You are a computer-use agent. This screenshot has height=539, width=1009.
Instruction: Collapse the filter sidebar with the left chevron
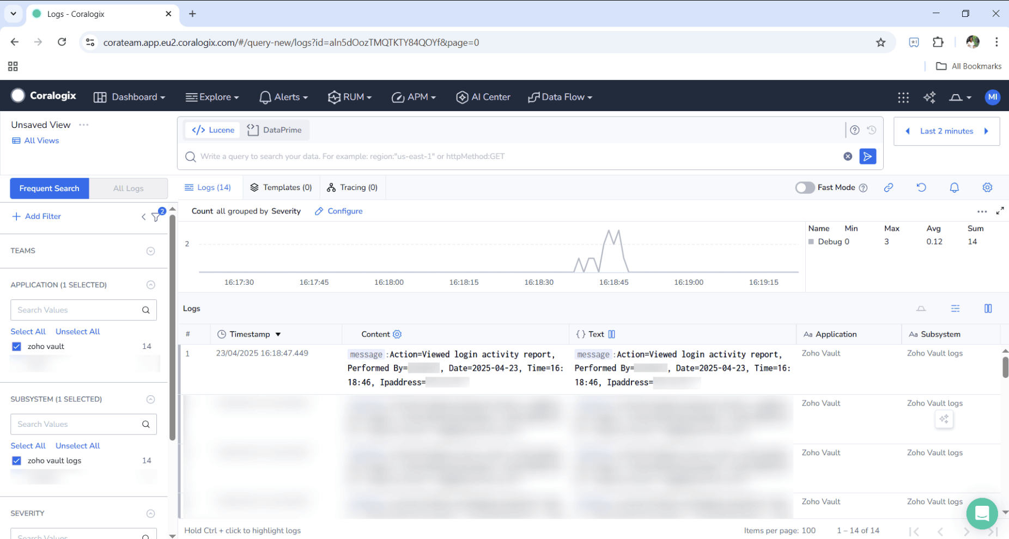pos(144,217)
